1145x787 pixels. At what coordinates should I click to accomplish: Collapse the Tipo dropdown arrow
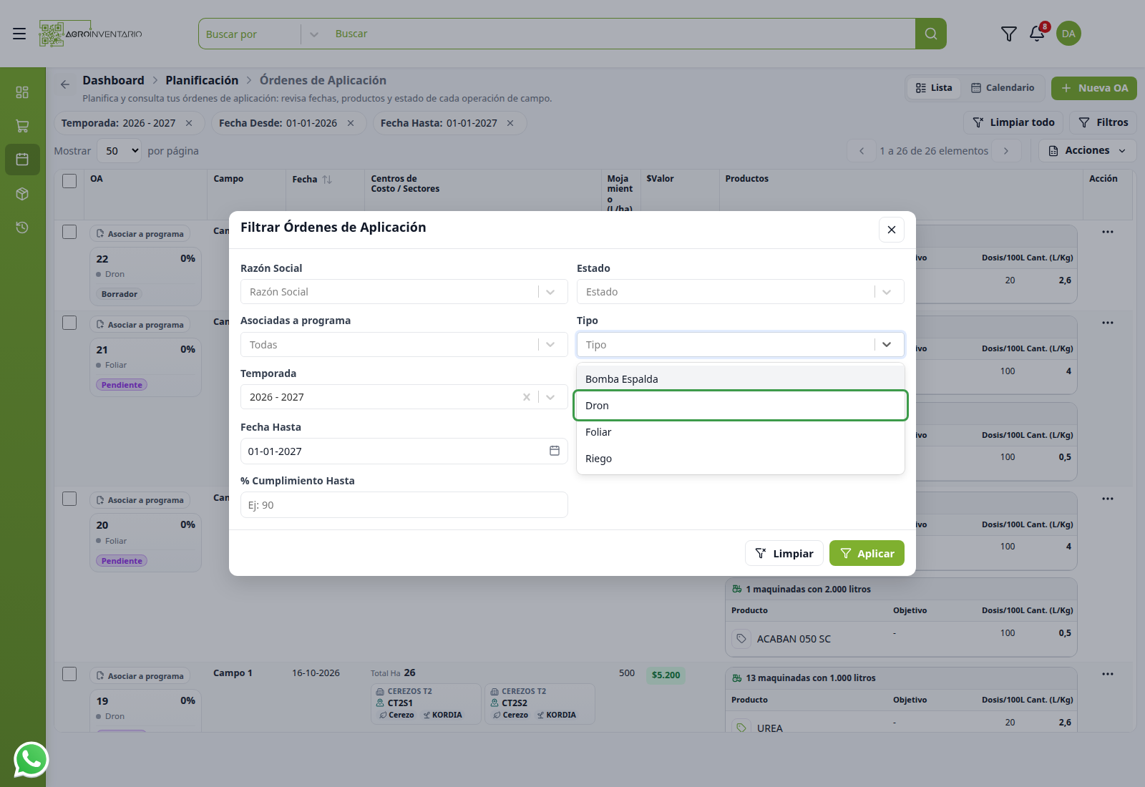pos(887,345)
